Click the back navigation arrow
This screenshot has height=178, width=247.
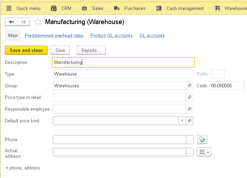click(11, 22)
